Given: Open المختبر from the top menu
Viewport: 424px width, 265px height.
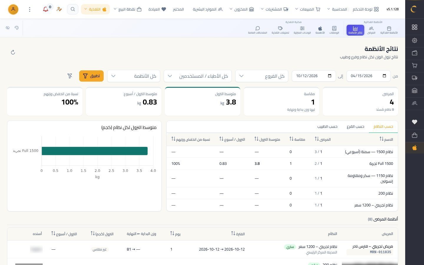Looking at the screenshot, I should click(178, 9).
